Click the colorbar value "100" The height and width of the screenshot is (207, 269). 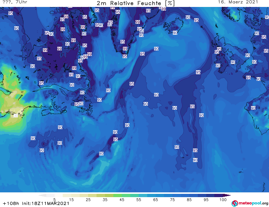click(x=223, y=200)
